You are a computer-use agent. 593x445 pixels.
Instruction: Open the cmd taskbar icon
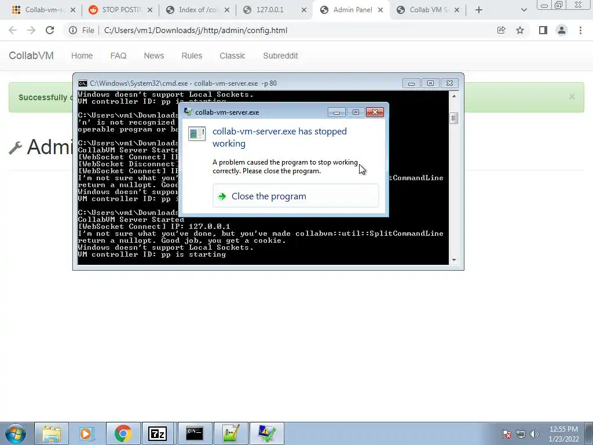195,433
